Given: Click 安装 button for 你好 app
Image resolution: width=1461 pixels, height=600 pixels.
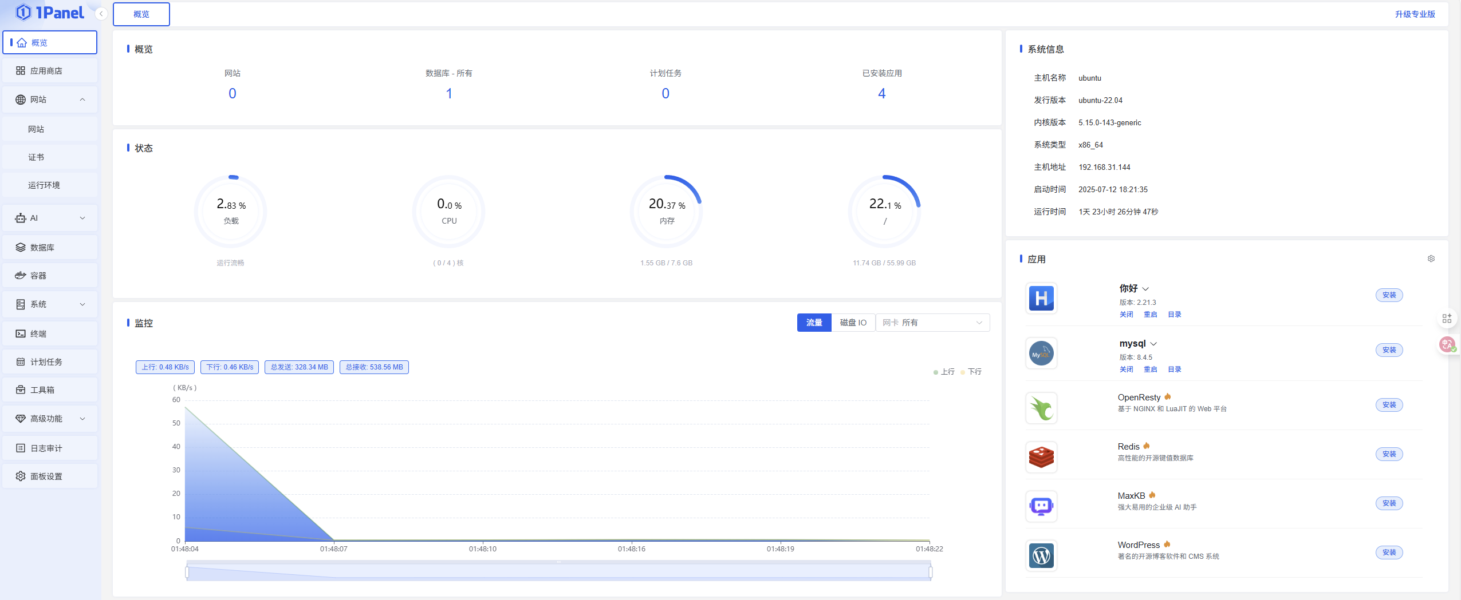Looking at the screenshot, I should pos(1389,296).
